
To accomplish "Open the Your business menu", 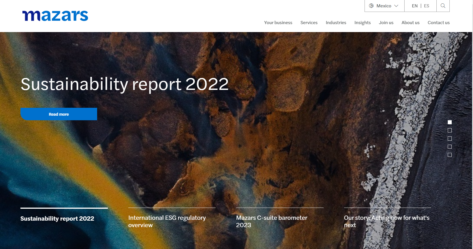I will [278, 22].
